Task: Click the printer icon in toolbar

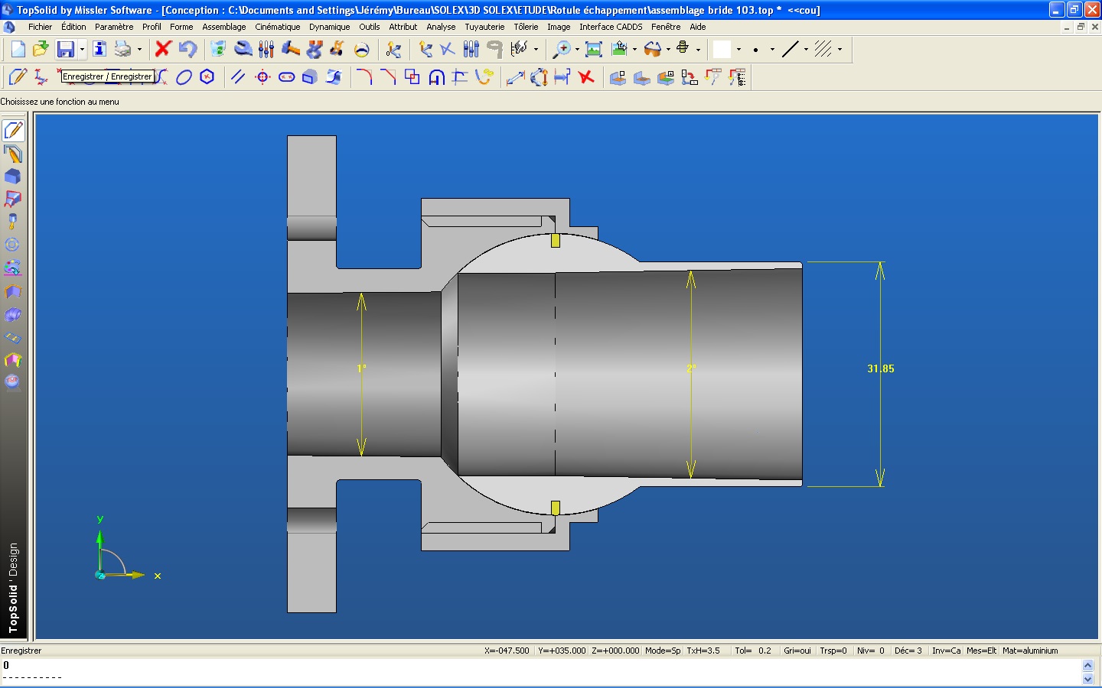Action: [x=122, y=50]
